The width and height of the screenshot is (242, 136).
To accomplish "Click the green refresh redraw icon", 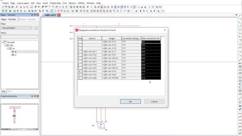I will click(x=71, y=7).
